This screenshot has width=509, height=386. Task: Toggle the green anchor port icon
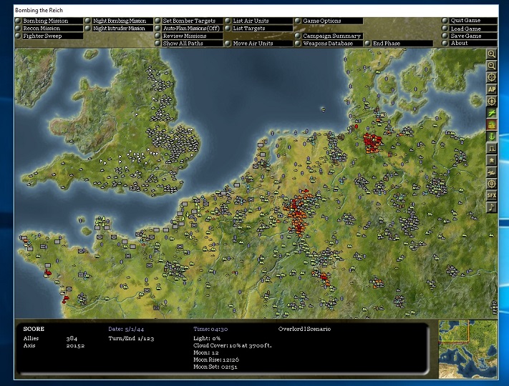coord(492,137)
